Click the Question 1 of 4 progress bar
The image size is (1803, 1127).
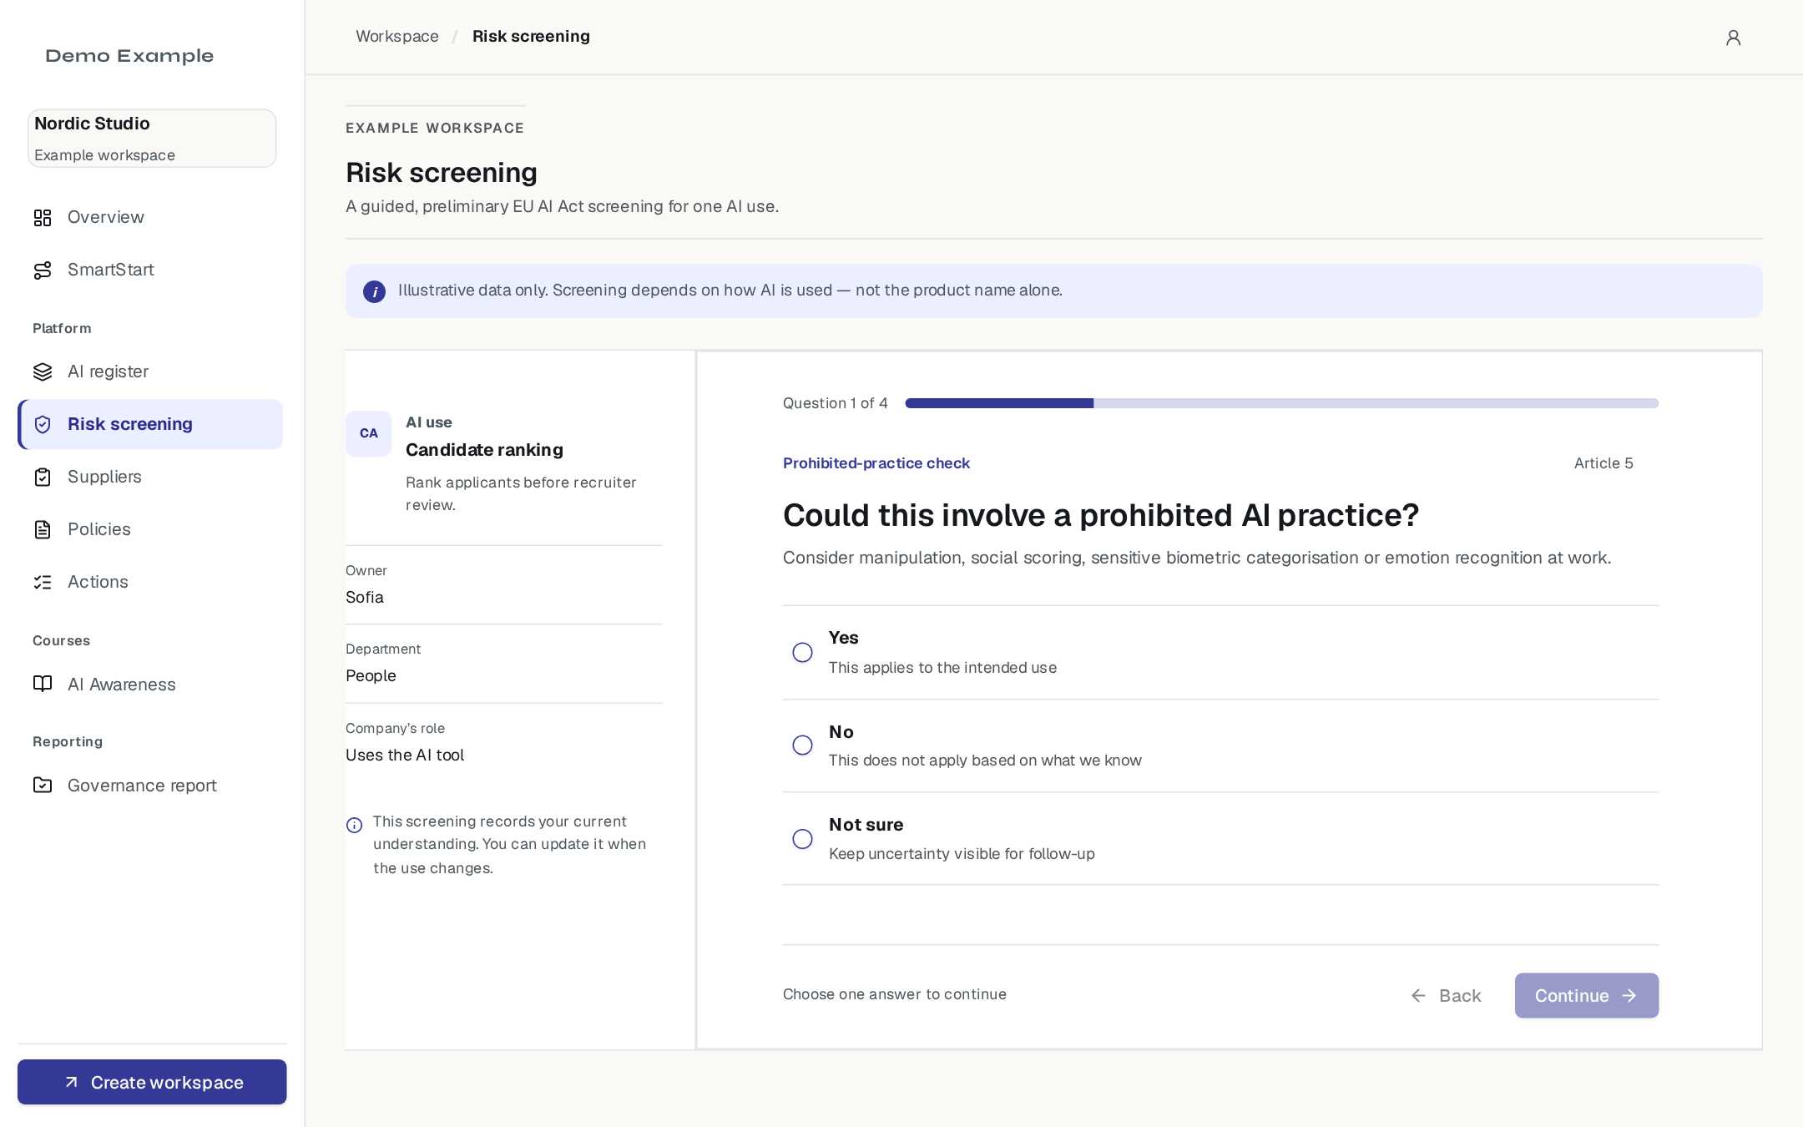tap(1281, 403)
